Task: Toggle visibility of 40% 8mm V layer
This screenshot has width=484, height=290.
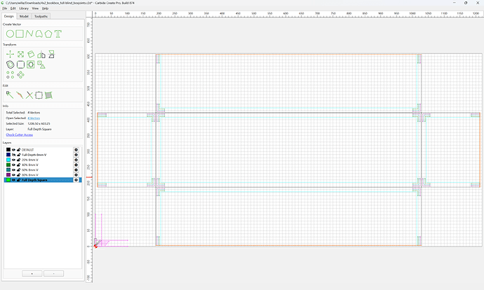Action: [13, 165]
